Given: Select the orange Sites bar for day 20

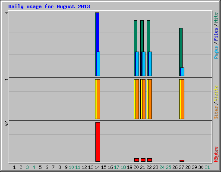Looking at the screenshot, I should pyautogui.click(x=137, y=99).
